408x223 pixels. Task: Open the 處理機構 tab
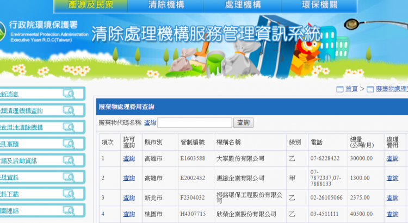pyautogui.click(x=242, y=5)
